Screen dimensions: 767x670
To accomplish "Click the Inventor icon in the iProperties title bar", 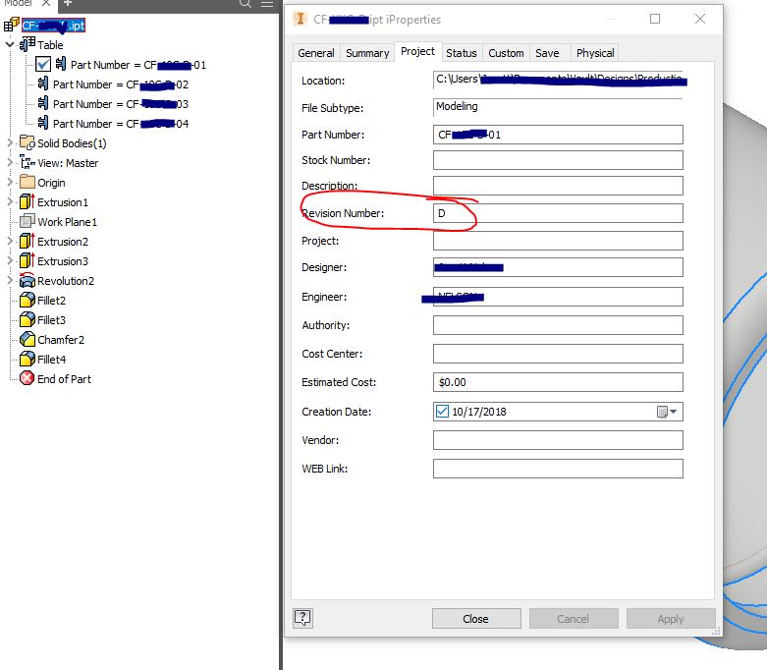I will pyautogui.click(x=300, y=19).
